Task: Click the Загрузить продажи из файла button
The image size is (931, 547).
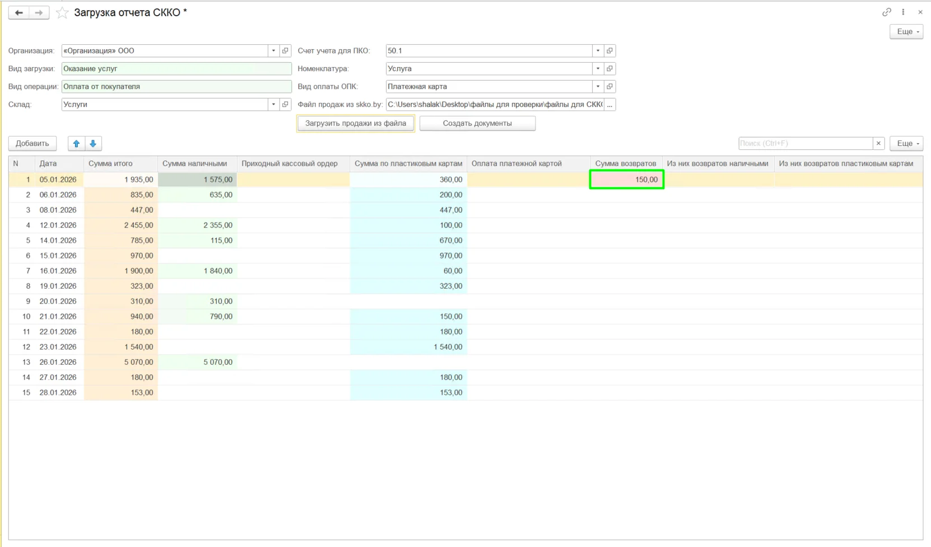Action: coord(356,124)
